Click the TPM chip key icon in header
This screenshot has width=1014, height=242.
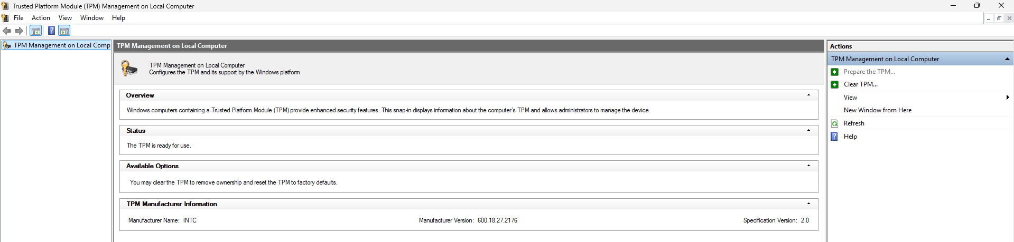point(129,68)
